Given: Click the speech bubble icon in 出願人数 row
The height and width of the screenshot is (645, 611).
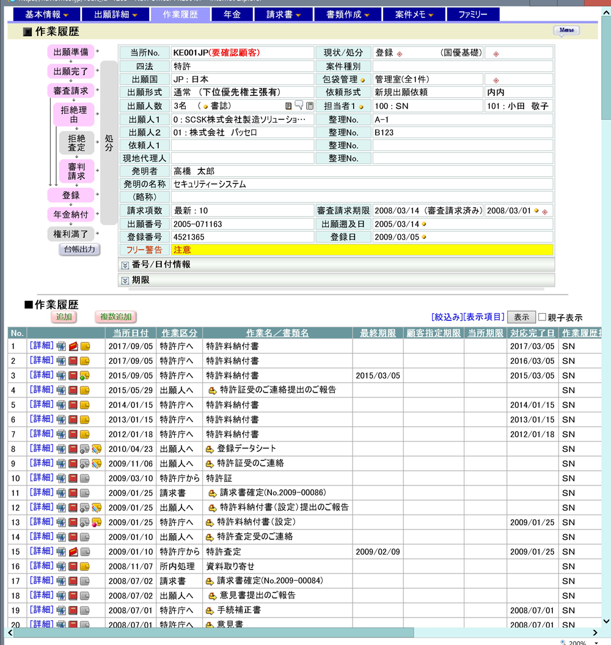Looking at the screenshot, I should (299, 105).
